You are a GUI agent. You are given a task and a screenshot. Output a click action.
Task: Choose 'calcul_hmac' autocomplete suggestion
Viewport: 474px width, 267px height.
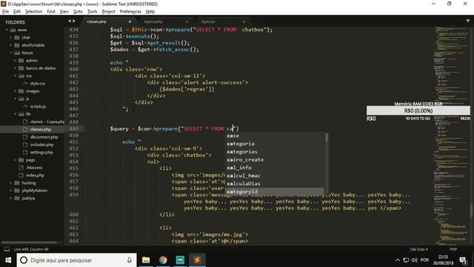275,176
